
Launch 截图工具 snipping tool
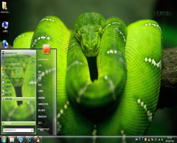tap(19, 95)
